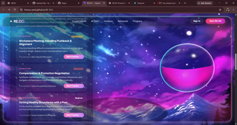Click the scrollbar down arrow
The image size is (237, 125).
point(236,124)
